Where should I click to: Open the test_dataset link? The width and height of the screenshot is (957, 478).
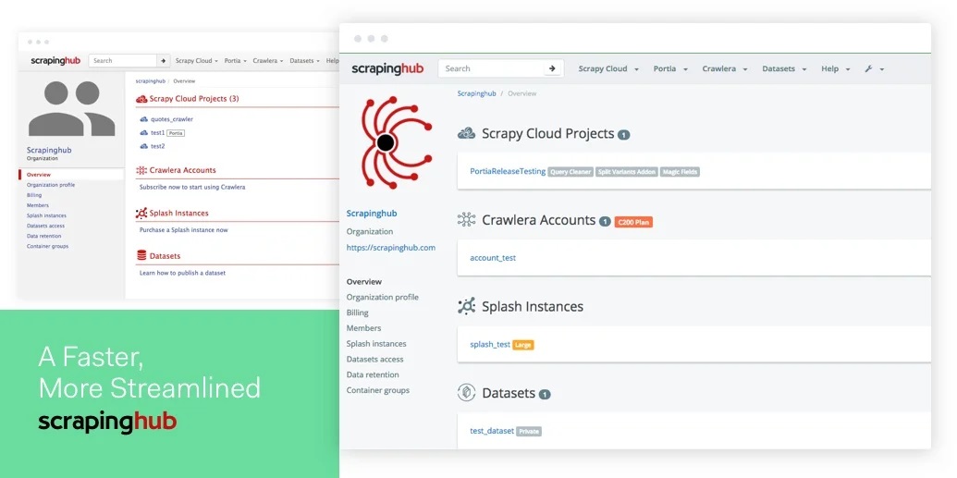[x=492, y=431]
